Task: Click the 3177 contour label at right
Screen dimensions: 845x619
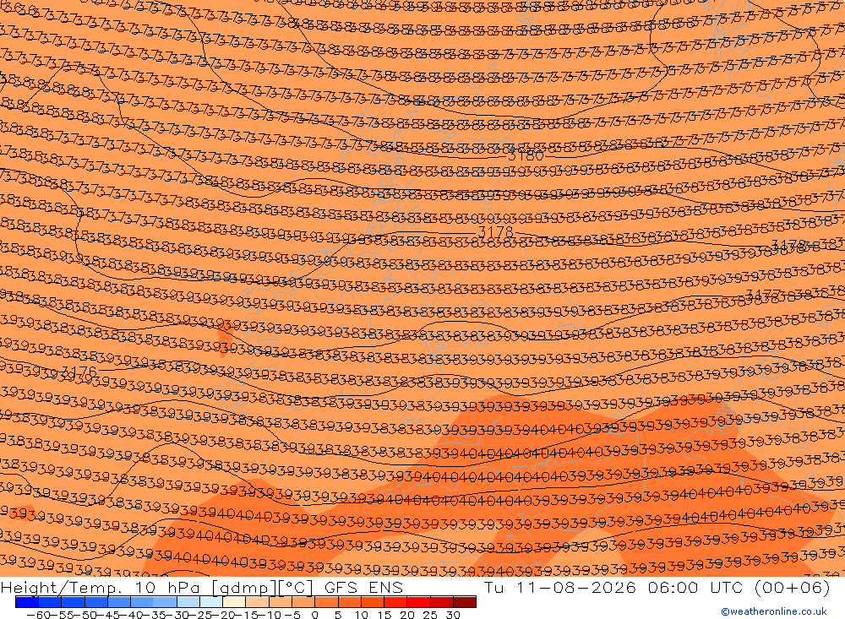Action: point(763,296)
